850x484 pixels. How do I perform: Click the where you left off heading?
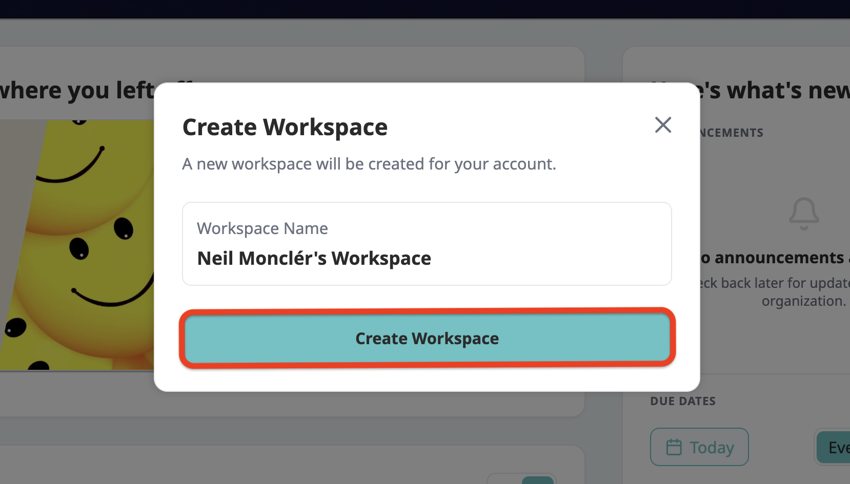[77, 90]
